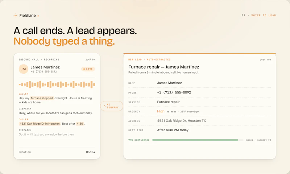The width and height of the screenshot is (290, 174).
Task: Click best time 'After 4:30 PM today'
Action: [x=173, y=130]
